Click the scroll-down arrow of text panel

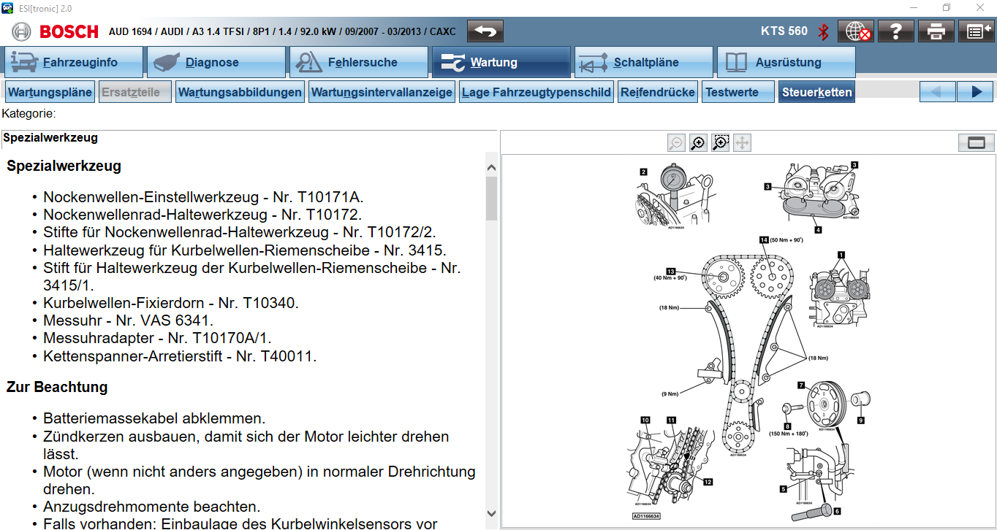tap(491, 514)
